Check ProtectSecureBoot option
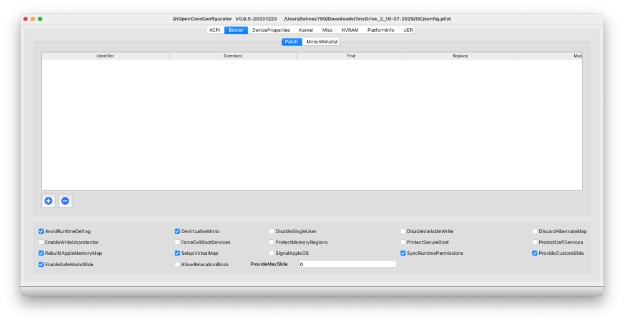Image resolution: width=624 pixels, height=323 pixels. pos(402,242)
